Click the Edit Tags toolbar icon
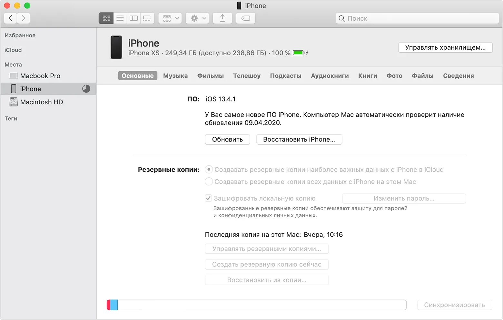 click(x=246, y=18)
